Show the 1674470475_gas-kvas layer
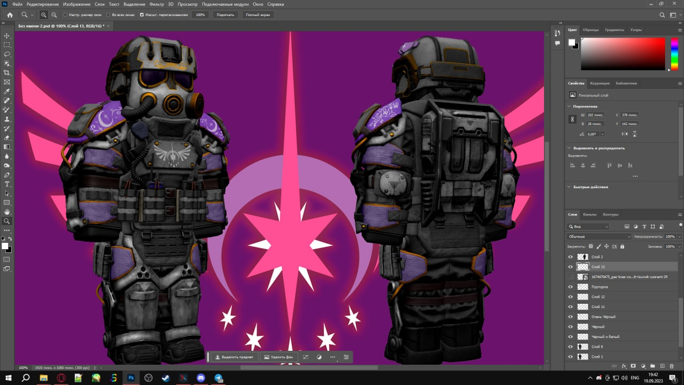This screenshot has height=385, width=684. pyautogui.click(x=570, y=277)
